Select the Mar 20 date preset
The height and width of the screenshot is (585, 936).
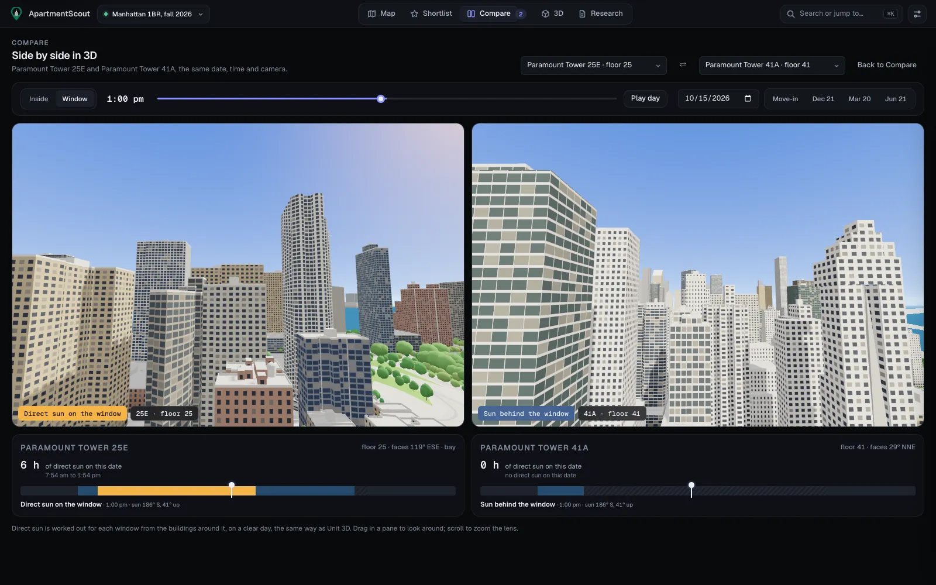click(x=859, y=99)
